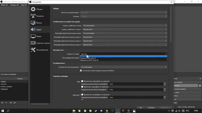This screenshot has height=113, width=202.
Task: Click the Частота дискретизации combo box
Action: tap(123, 13)
